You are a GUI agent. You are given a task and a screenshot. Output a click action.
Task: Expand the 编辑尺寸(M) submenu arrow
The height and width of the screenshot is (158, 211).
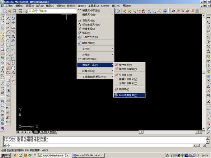pos(112,14)
